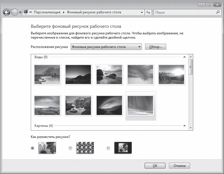
Task: Choose the sunset over grass wallpaper
Action: click(172, 74)
